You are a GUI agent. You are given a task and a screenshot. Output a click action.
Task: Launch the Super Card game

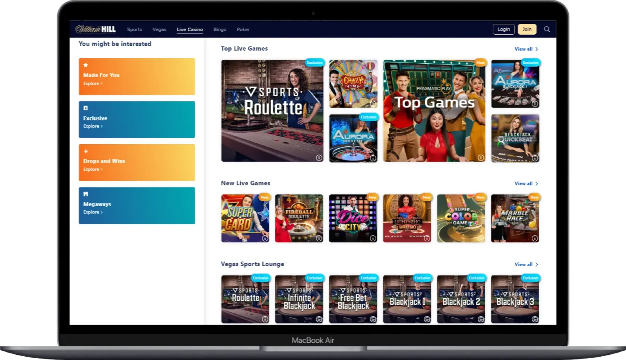tap(245, 218)
